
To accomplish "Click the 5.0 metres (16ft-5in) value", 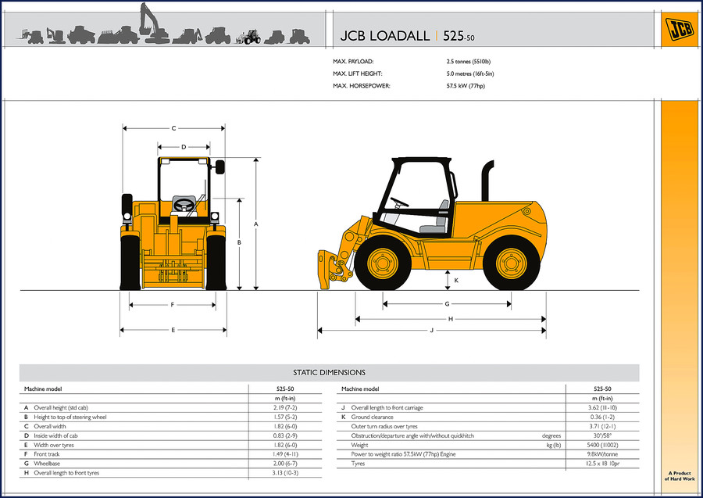I will coord(470,73).
